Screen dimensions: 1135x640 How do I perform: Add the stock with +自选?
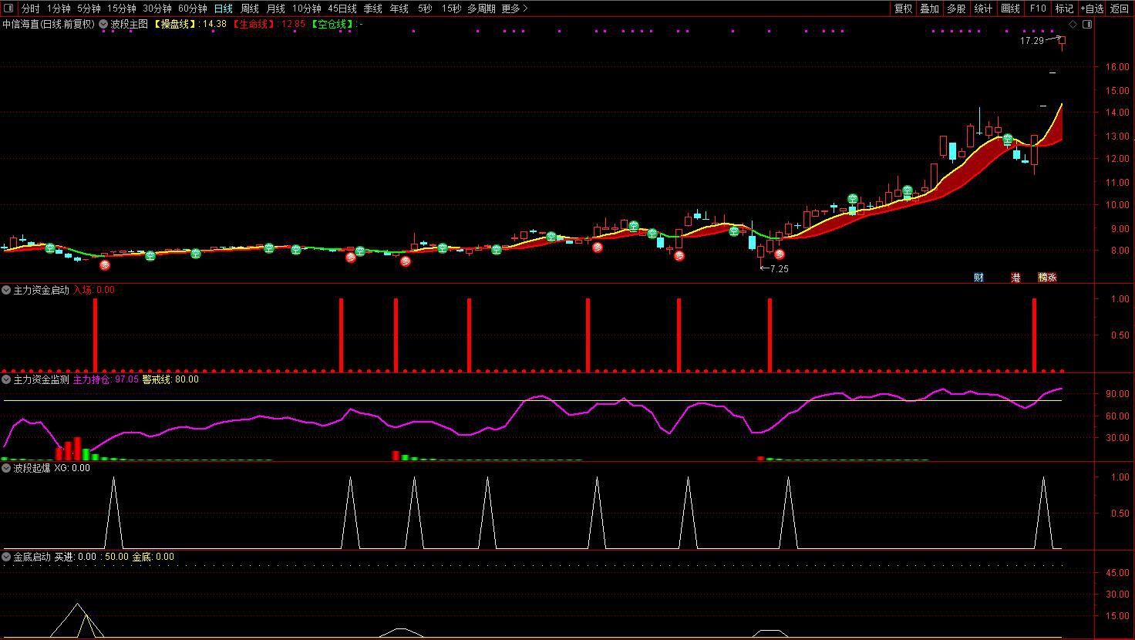pyautogui.click(x=1092, y=8)
